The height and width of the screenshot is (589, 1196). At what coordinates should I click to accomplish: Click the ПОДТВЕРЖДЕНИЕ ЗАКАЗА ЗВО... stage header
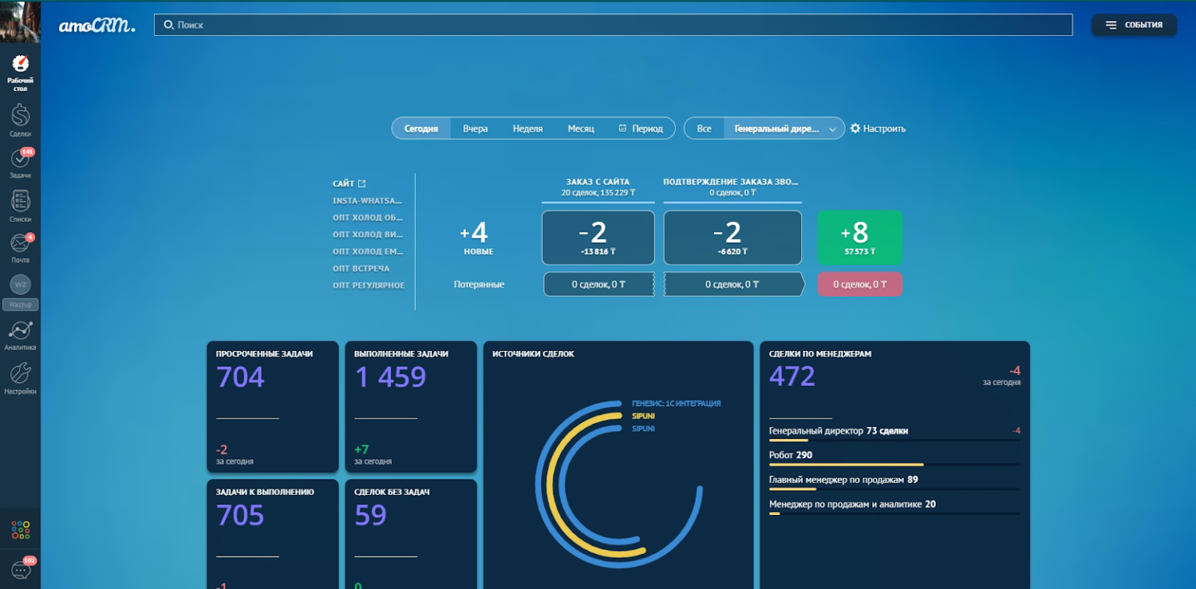coord(732,187)
